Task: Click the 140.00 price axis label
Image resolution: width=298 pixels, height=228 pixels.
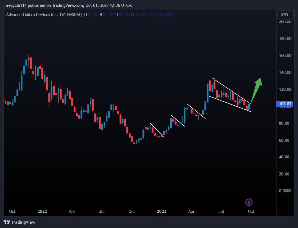Action: coord(285,73)
